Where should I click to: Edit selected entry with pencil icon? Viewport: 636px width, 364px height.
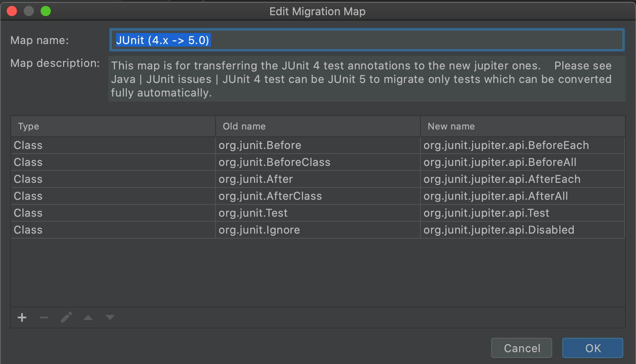tap(66, 317)
